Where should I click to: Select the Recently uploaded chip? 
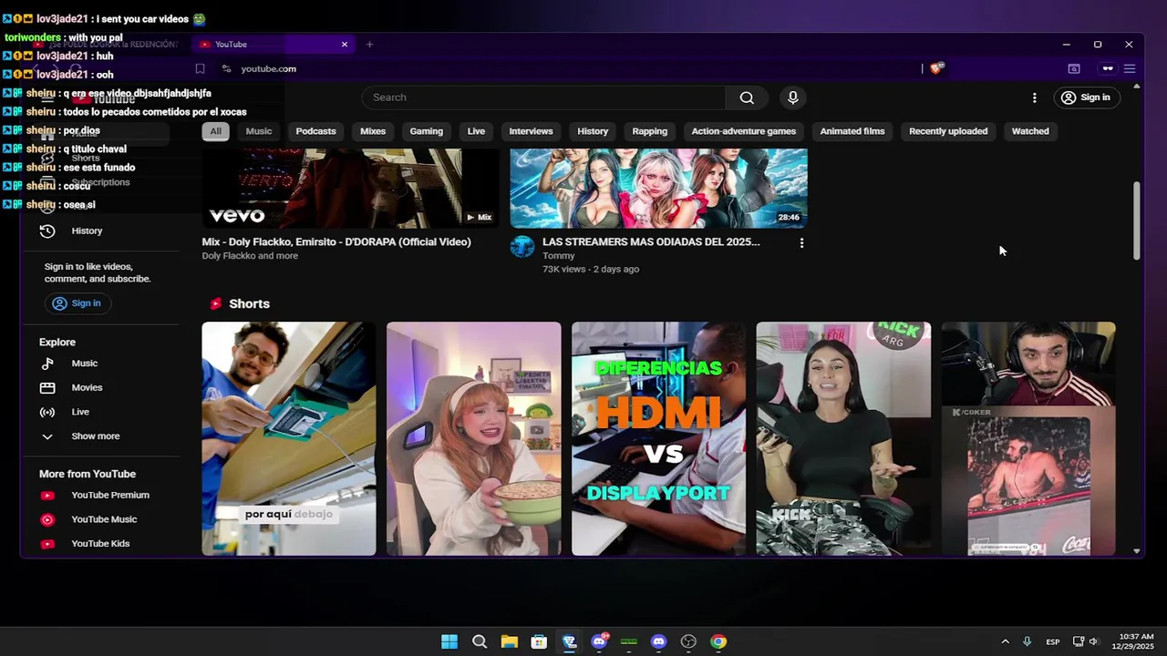948,131
